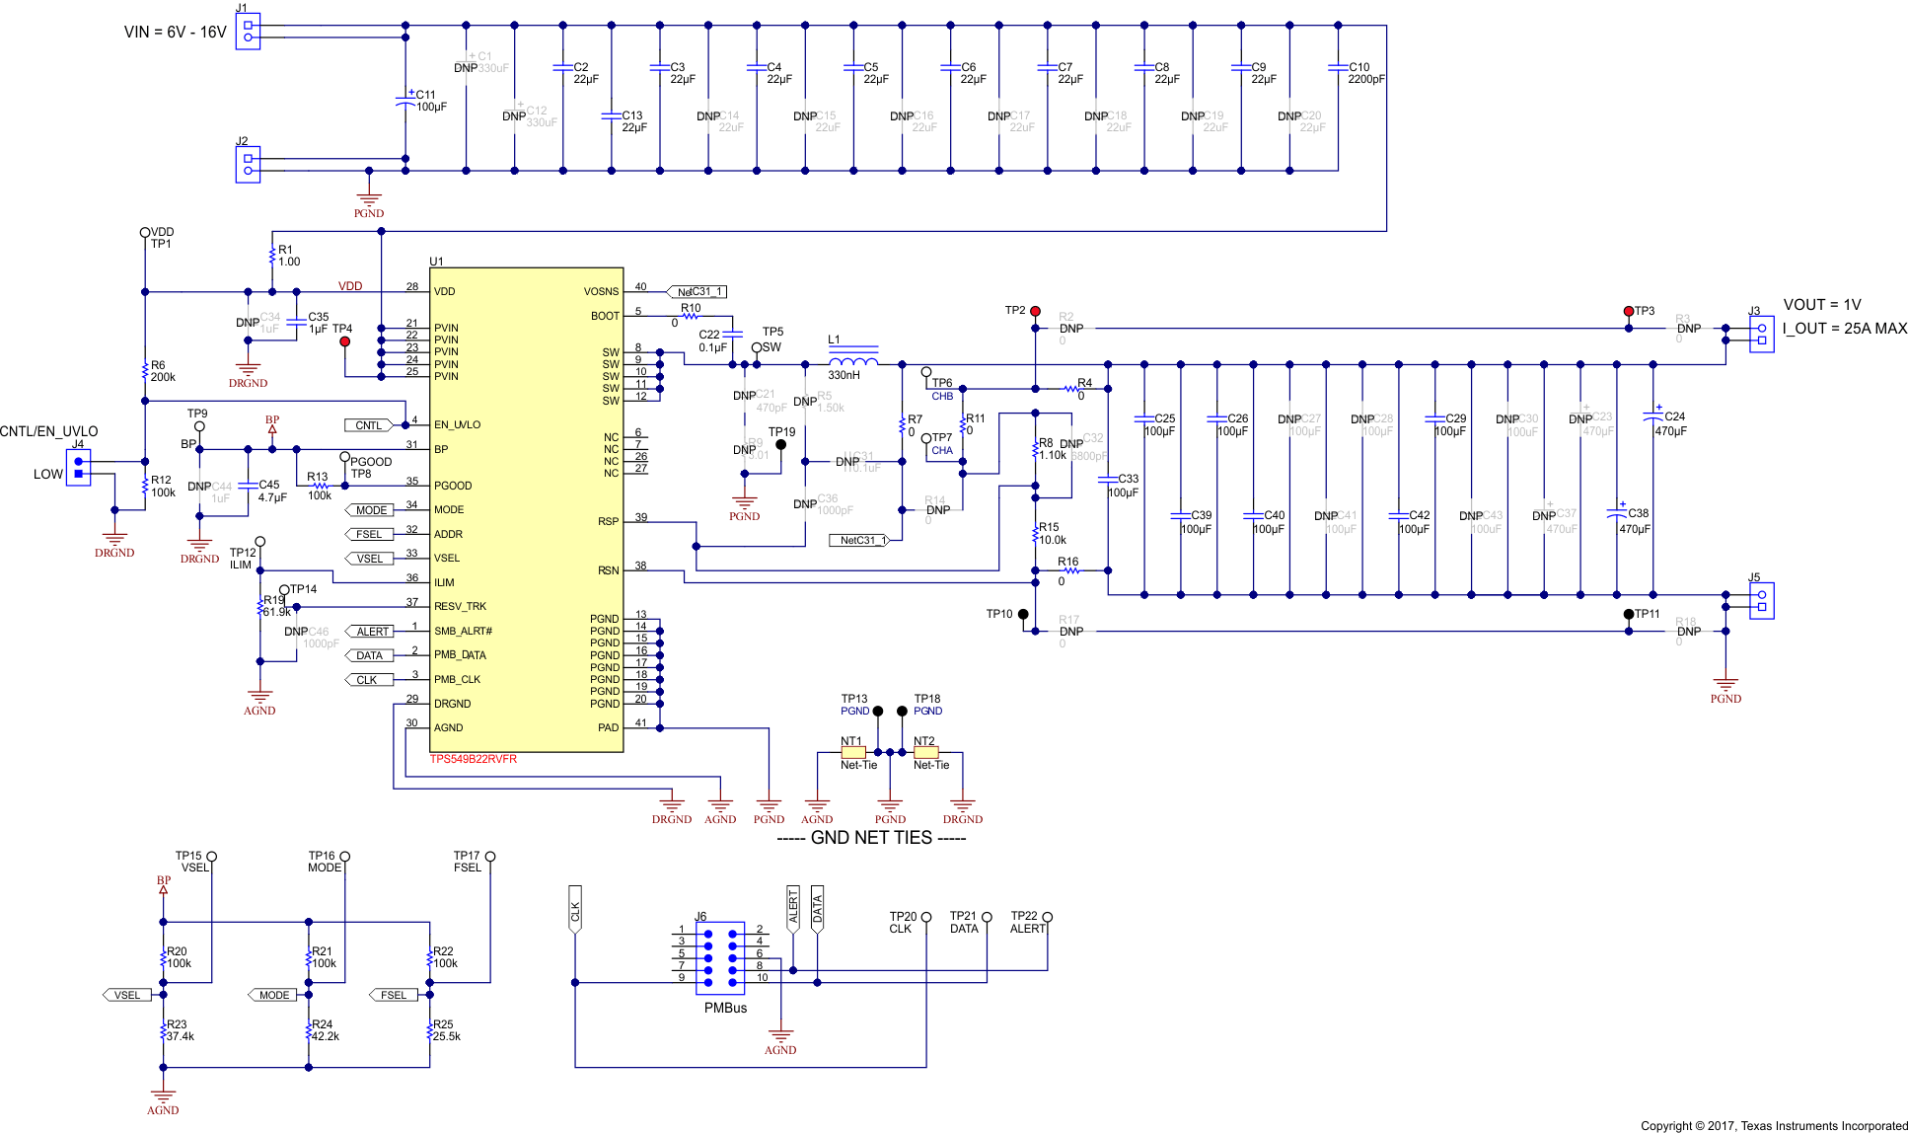Select the RESV_TRK pin label
The height and width of the screenshot is (1133, 1908).
(x=461, y=607)
